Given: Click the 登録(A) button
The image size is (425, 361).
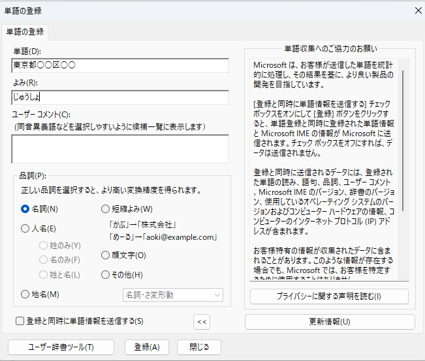Looking at the screenshot, I should [146, 347].
